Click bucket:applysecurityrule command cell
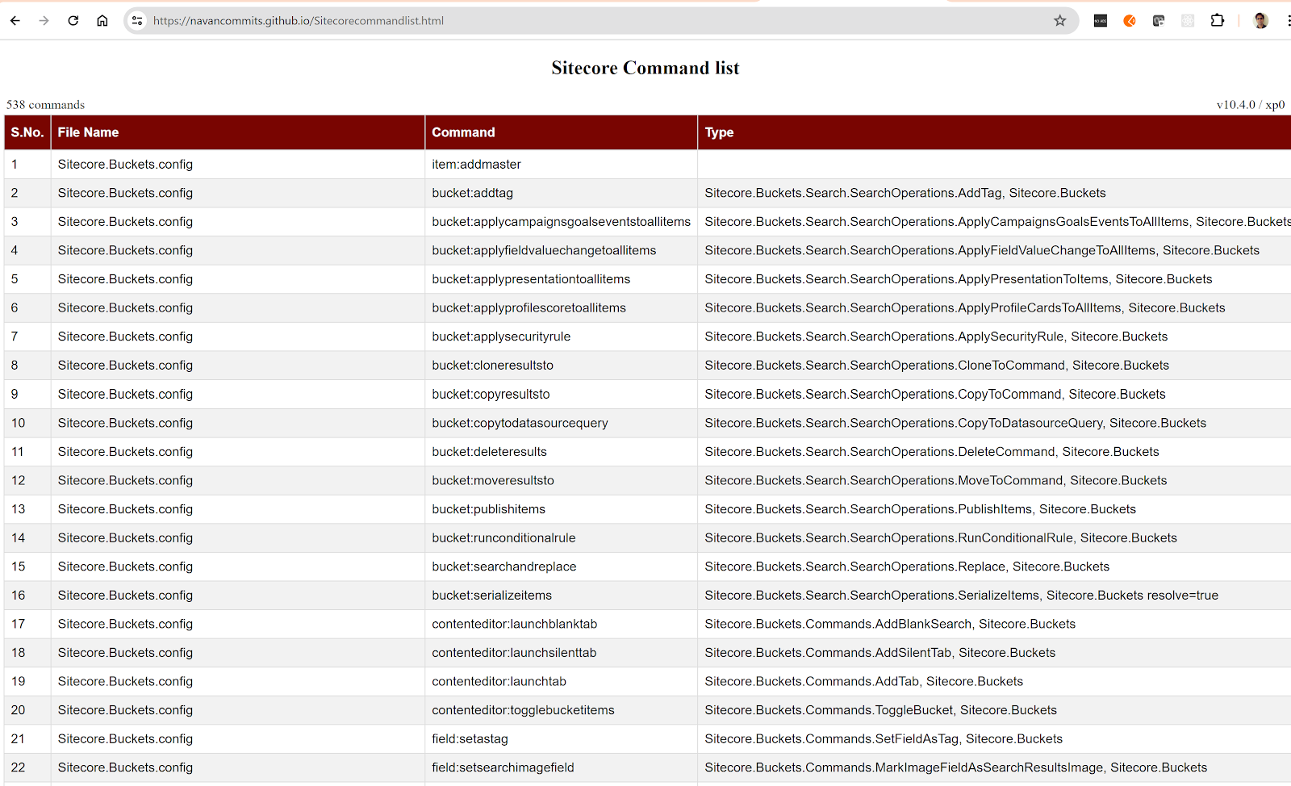Screen dimensions: 1291x786 (562, 337)
